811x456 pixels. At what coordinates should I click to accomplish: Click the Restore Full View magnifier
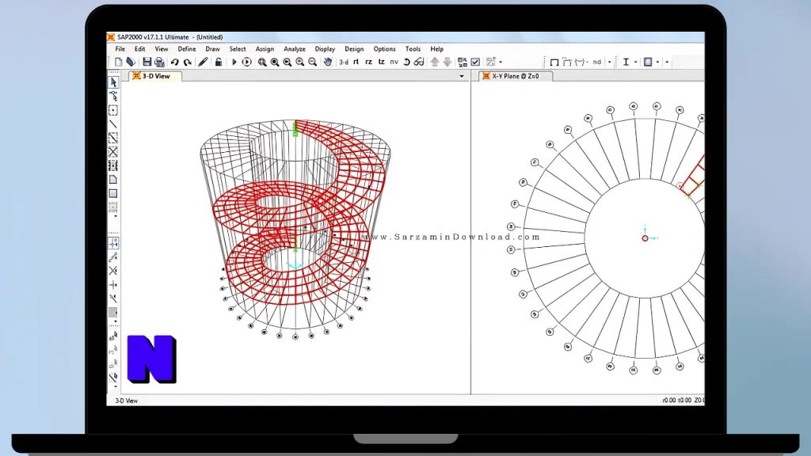(x=275, y=62)
